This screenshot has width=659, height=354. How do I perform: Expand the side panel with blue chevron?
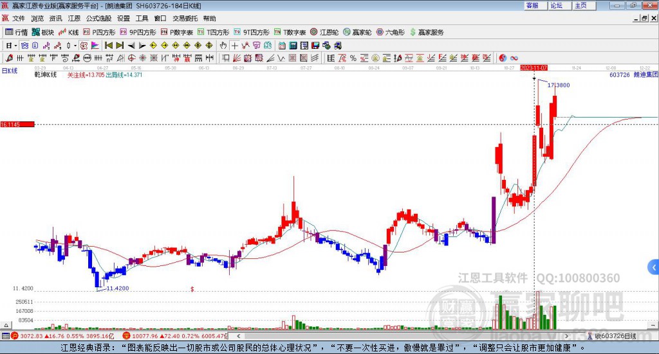pos(654,267)
